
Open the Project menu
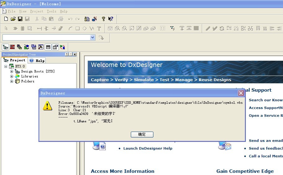[x=37, y=11]
